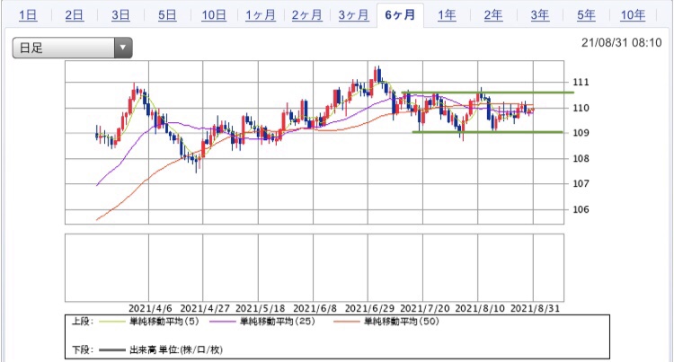This screenshot has width=674, height=362.
Task: Select the 2年 period tab
Action: click(493, 15)
